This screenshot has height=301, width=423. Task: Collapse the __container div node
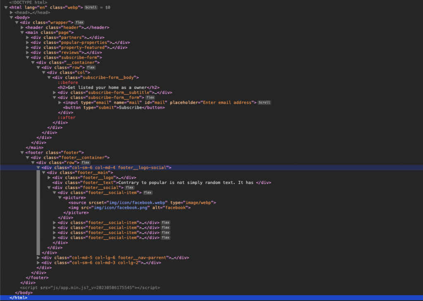click(x=33, y=62)
